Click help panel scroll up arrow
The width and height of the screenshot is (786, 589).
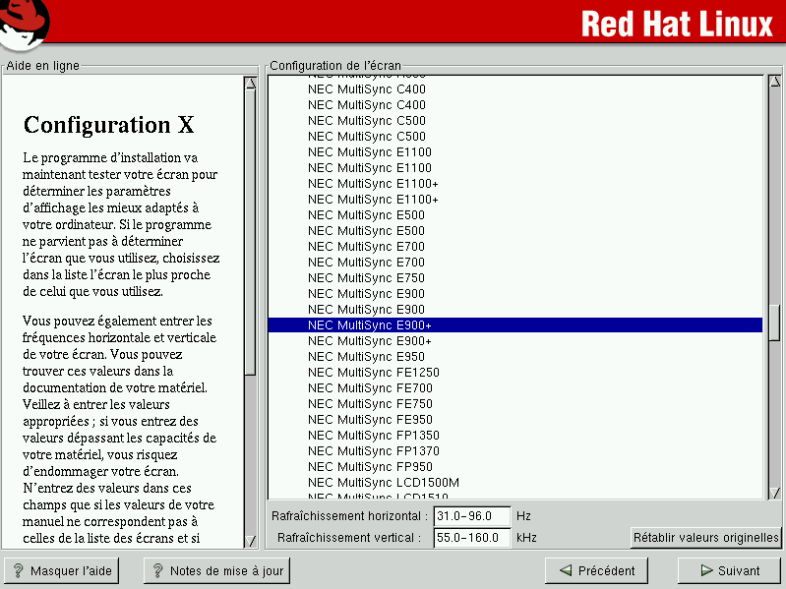coord(250,84)
